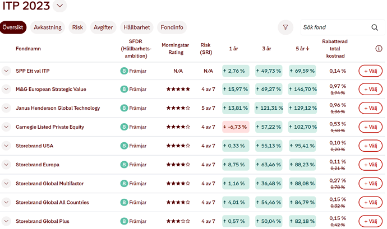Image resolution: width=387 pixels, height=229 pixels.
Task: Open the ITP 2023 dropdown chevron
Action: [x=61, y=6]
